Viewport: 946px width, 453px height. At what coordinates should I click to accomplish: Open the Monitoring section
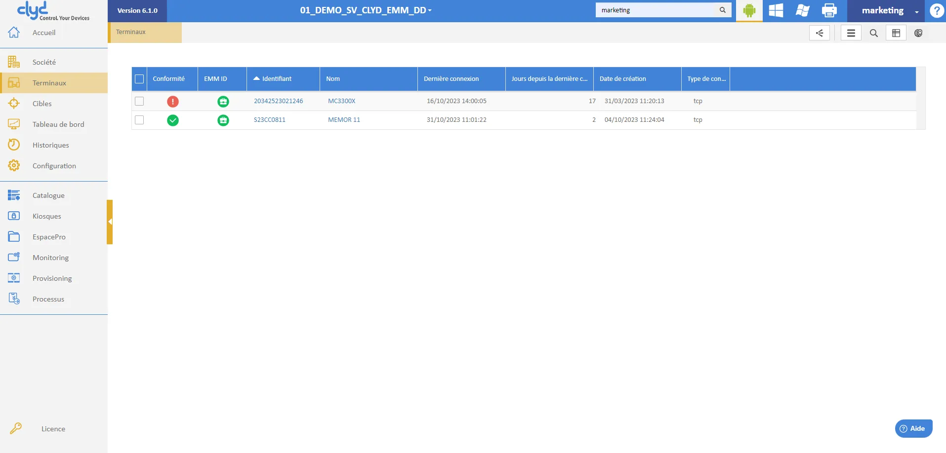54,258
